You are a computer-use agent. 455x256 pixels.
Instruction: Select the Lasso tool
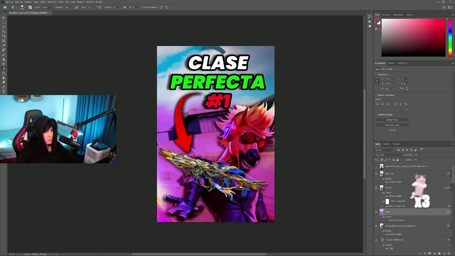coord(4,27)
